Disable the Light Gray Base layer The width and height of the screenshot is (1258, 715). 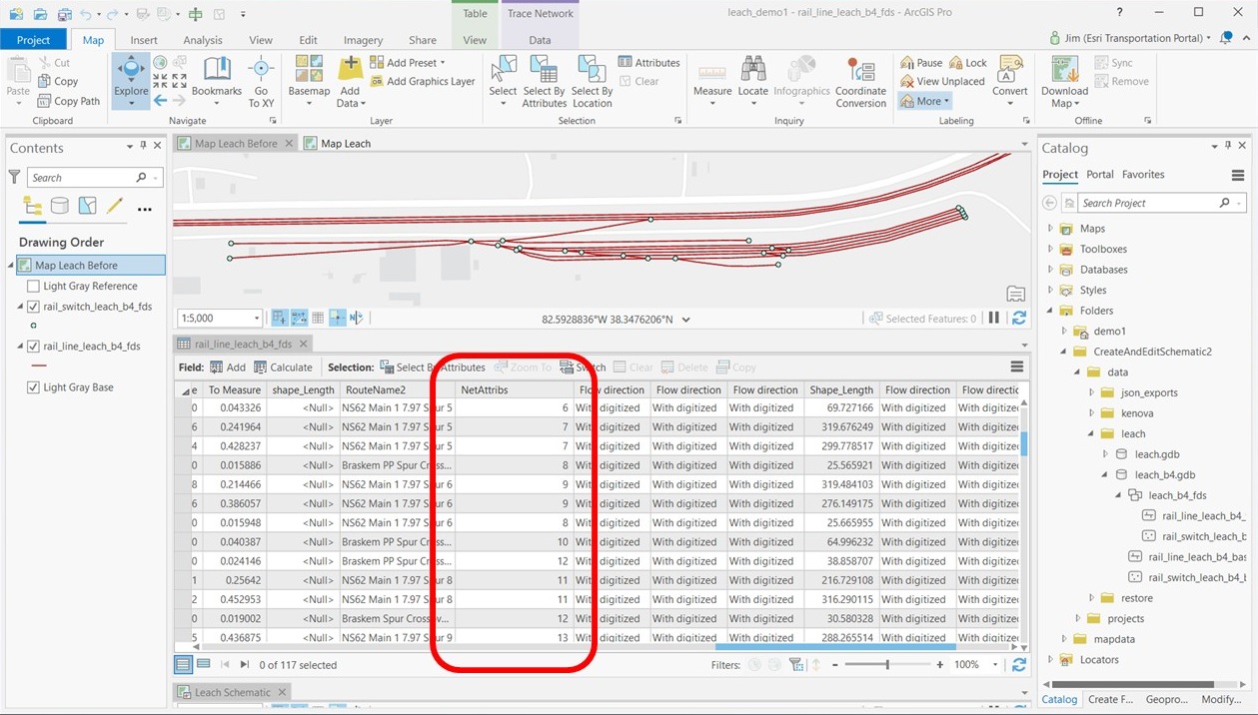point(33,386)
